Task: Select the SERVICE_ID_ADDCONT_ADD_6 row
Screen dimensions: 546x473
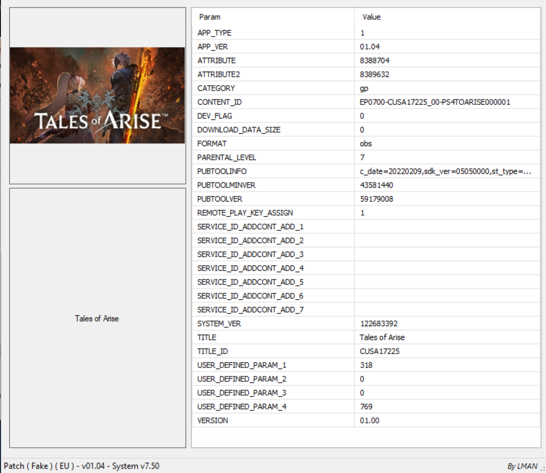Action: [x=366, y=296]
